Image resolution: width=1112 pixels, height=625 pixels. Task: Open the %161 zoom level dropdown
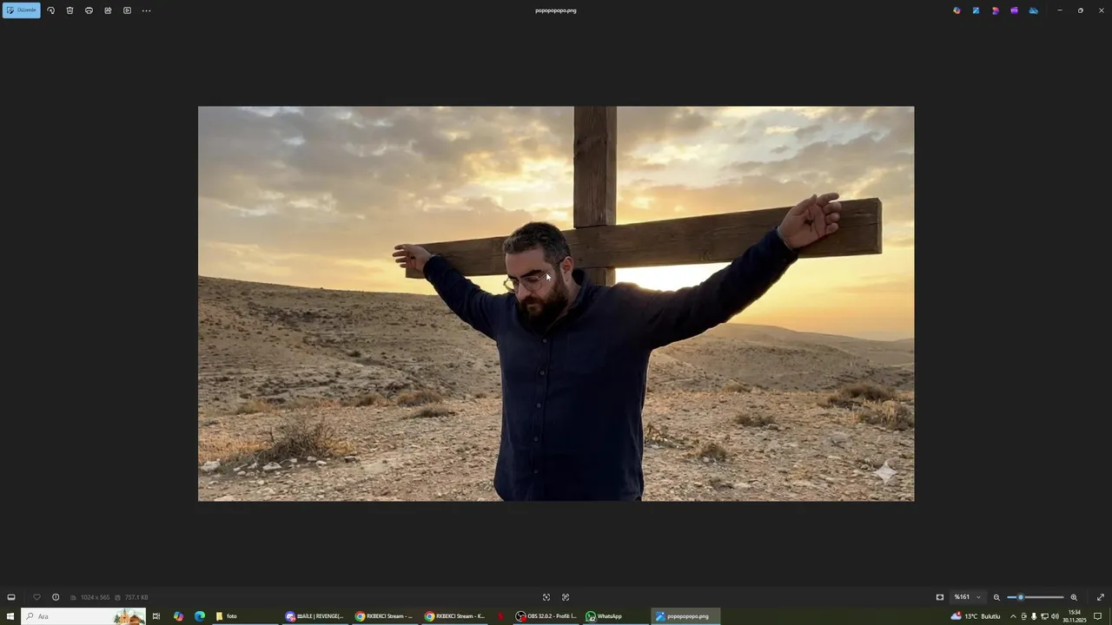click(x=968, y=597)
